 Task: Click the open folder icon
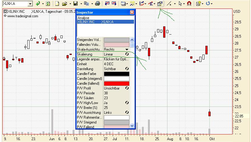65,4
